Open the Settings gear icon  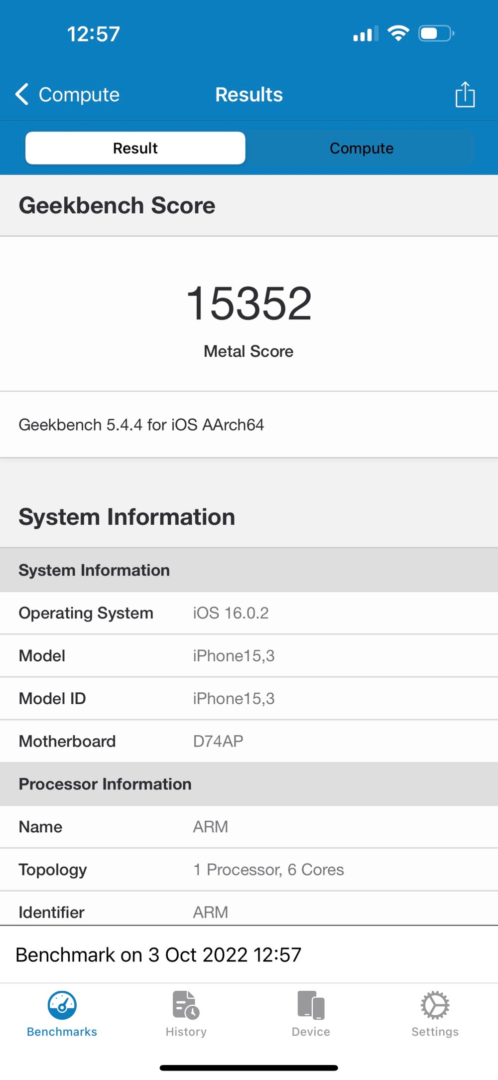coord(435,1005)
